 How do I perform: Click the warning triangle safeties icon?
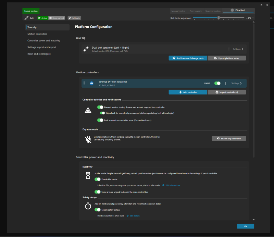(x=88, y=110)
